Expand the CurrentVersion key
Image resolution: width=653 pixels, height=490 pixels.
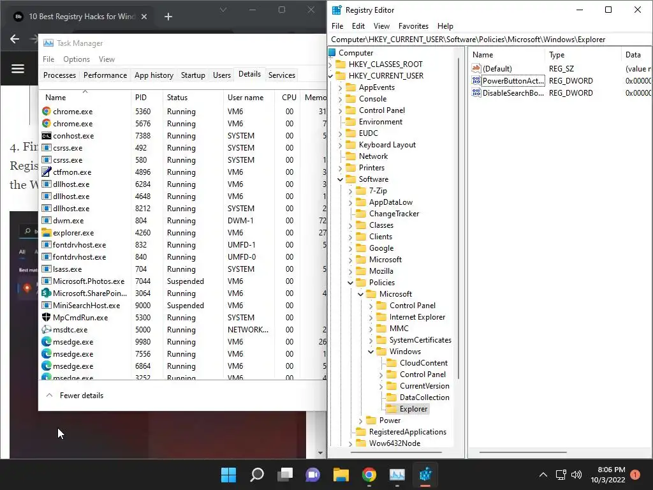pyautogui.click(x=381, y=386)
